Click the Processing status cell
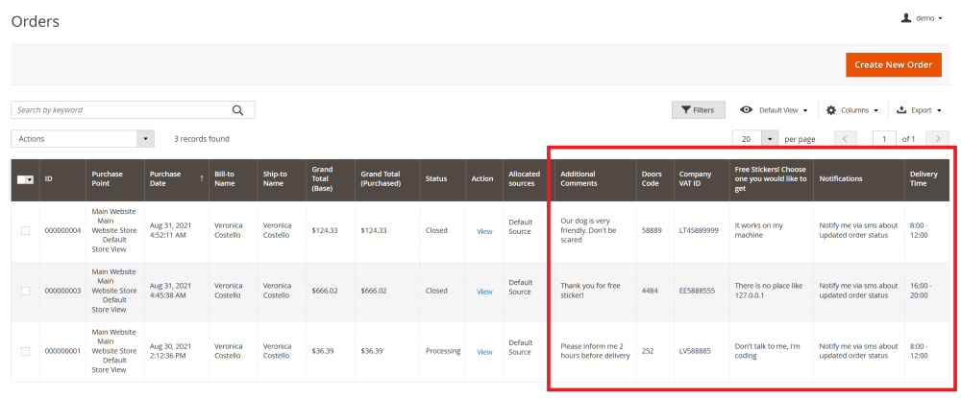Image resolution: width=961 pixels, height=398 pixels. [443, 352]
